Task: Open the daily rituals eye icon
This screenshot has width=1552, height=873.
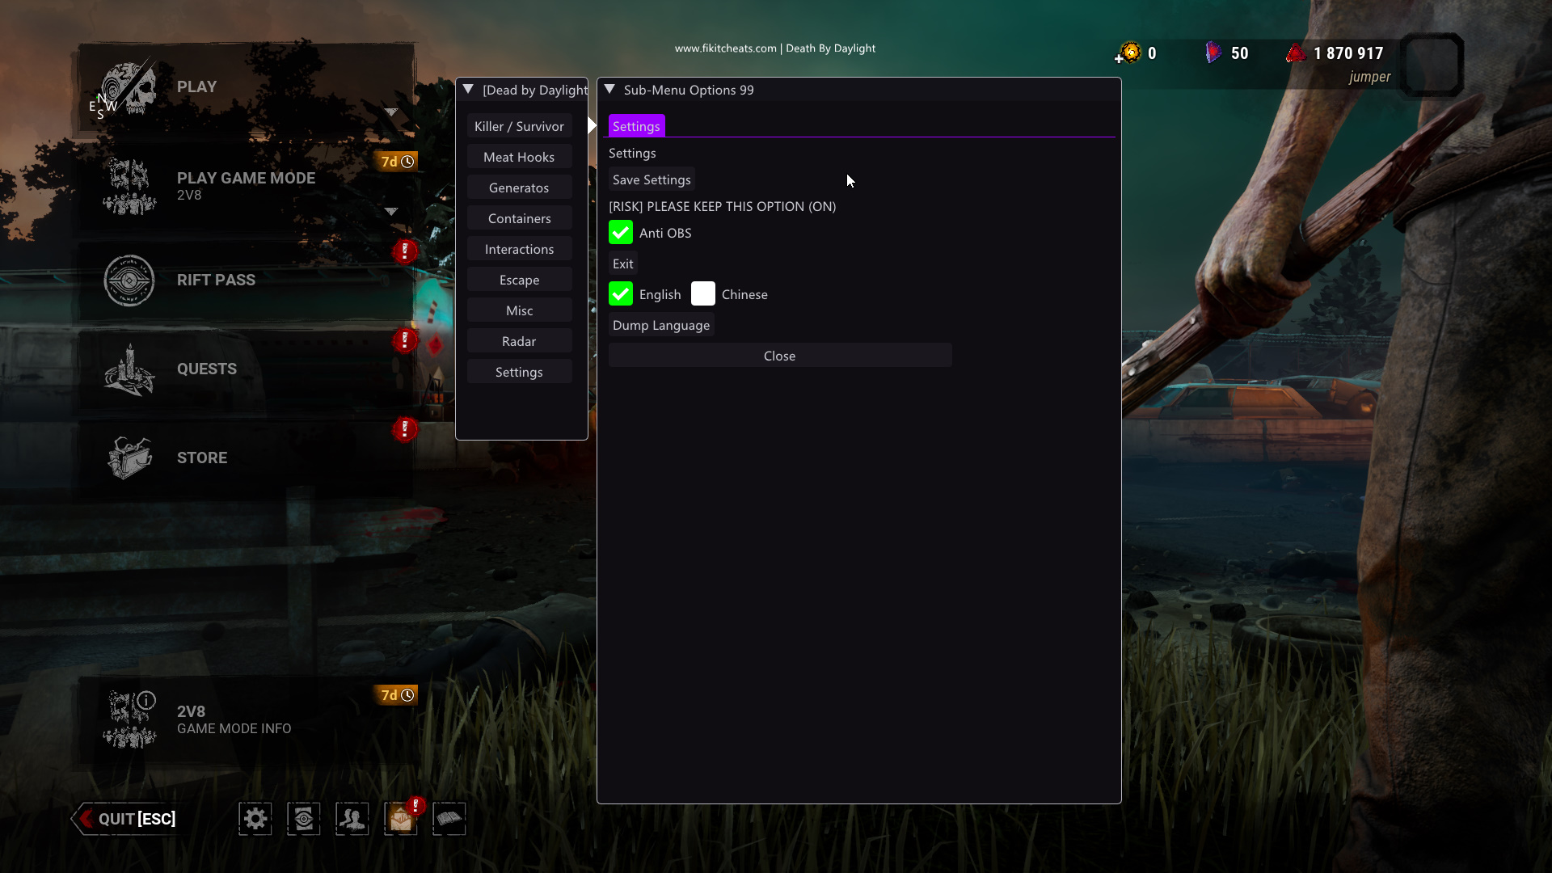Action: [x=304, y=819]
